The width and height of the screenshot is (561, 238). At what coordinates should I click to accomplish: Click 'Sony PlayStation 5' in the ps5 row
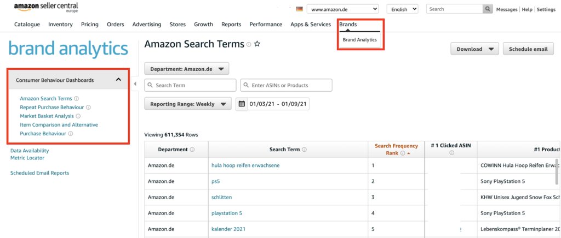tap(503, 181)
